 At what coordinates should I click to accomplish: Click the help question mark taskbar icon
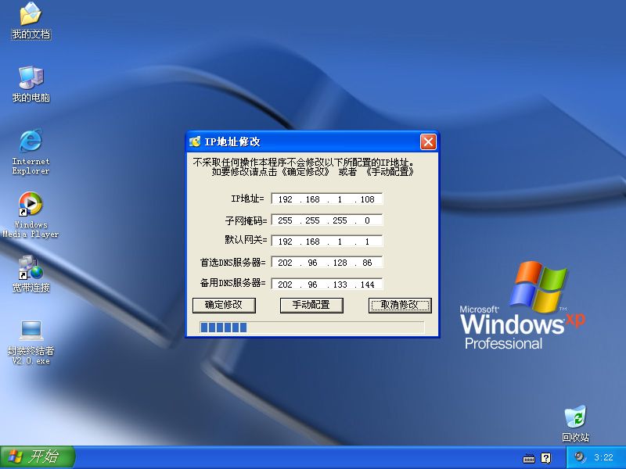pyautogui.click(x=545, y=458)
